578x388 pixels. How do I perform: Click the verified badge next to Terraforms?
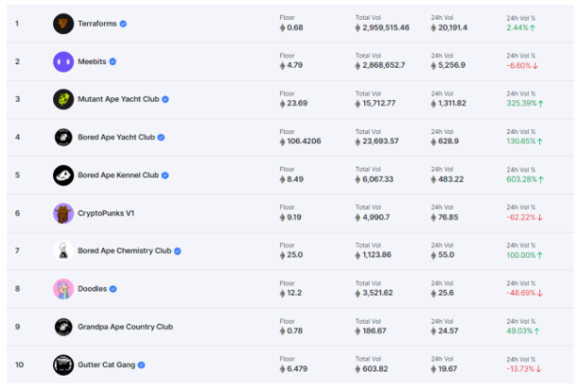click(x=124, y=24)
